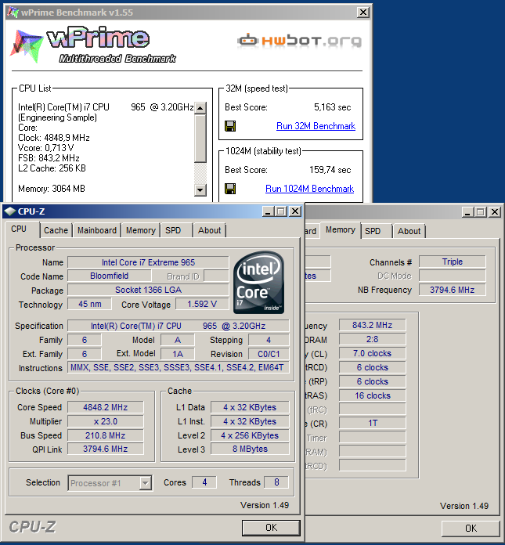
Task: Click the Technology value 45 nm
Action: pos(90,304)
